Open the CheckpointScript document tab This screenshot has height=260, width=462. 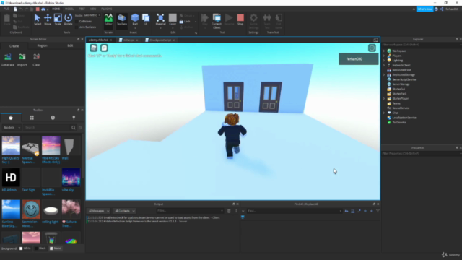point(160,40)
